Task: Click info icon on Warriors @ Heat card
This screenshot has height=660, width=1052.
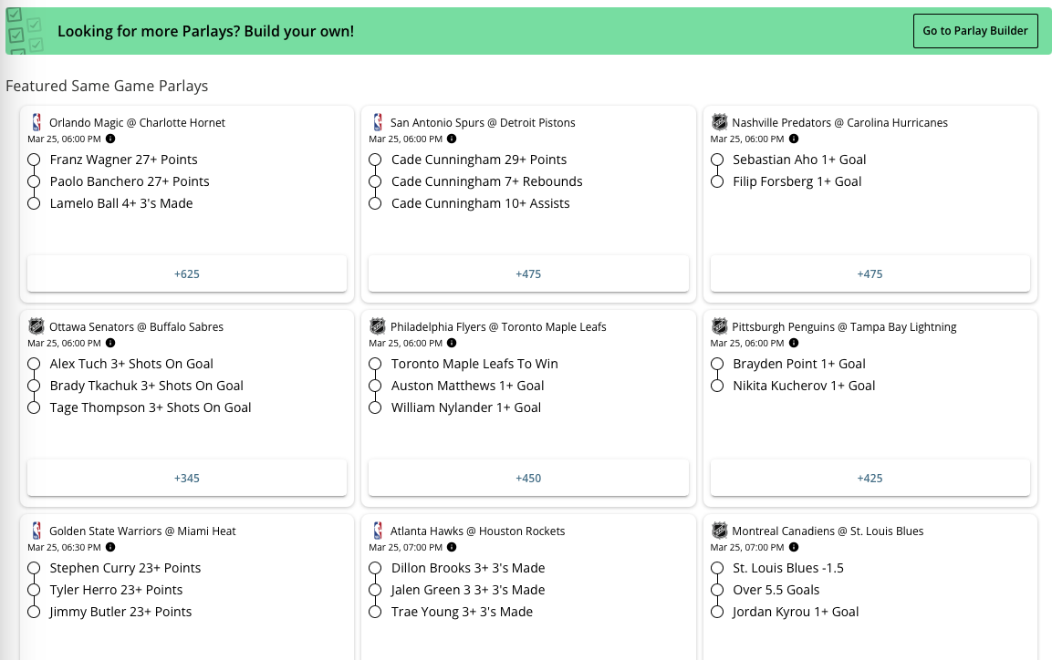Action: point(110,548)
